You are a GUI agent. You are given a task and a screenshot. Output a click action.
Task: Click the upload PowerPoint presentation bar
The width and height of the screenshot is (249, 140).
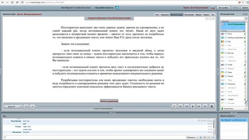tap(109, 18)
